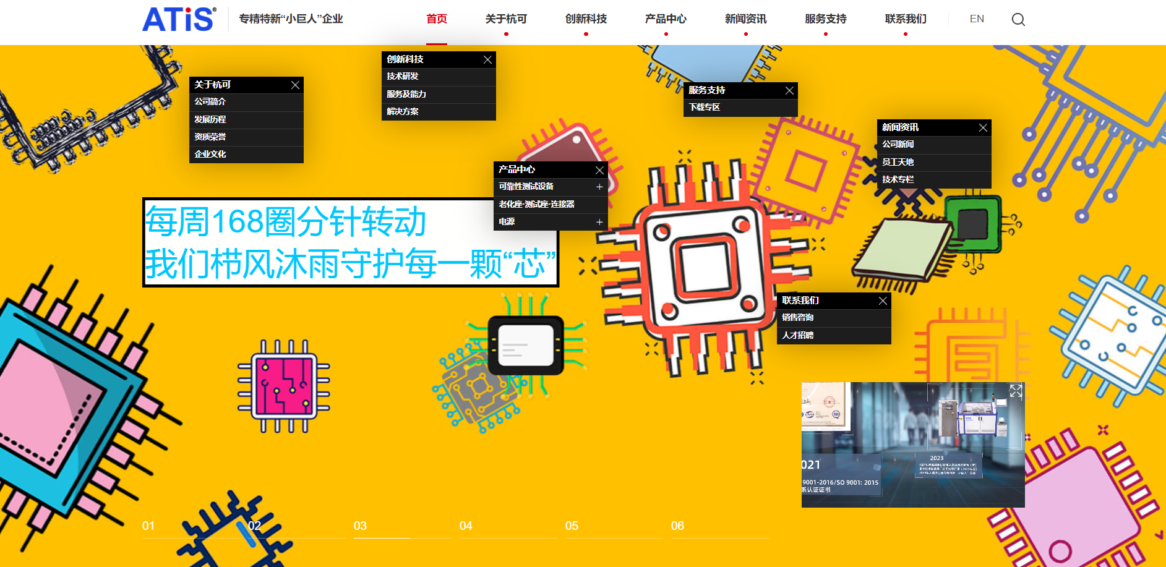Open the 联系我们 navigation menu
The width and height of the screenshot is (1166, 567).
coord(905,19)
